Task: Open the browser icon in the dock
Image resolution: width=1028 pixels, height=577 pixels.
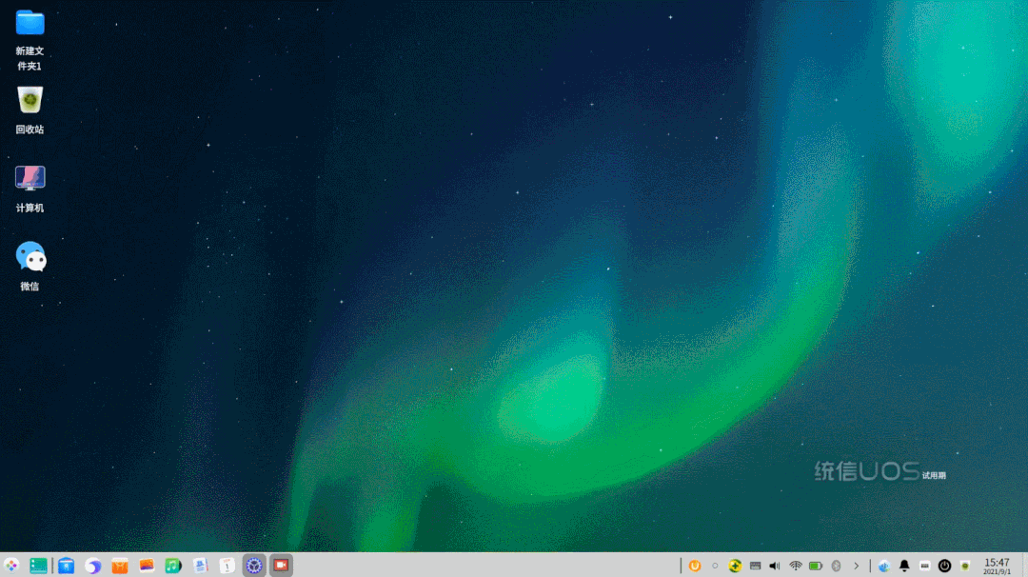Action: (x=92, y=566)
